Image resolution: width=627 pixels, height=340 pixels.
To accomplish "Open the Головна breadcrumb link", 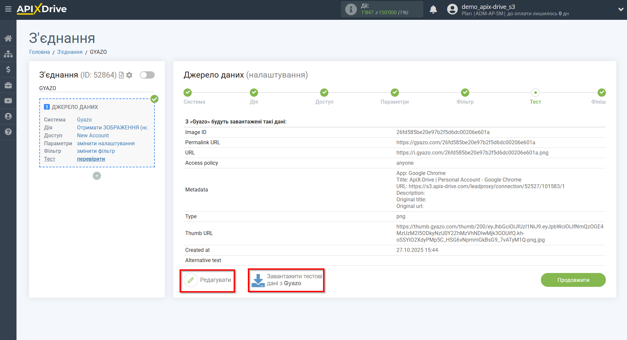I will tap(40, 52).
